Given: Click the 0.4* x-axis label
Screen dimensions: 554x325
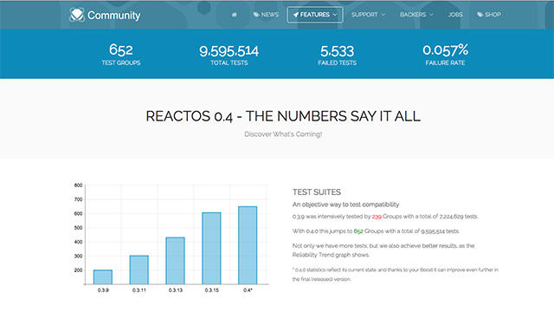Looking at the screenshot, I should (248, 290).
